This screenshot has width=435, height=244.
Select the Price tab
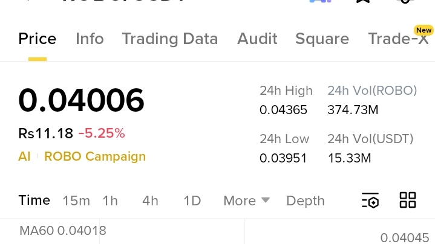click(38, 39)
